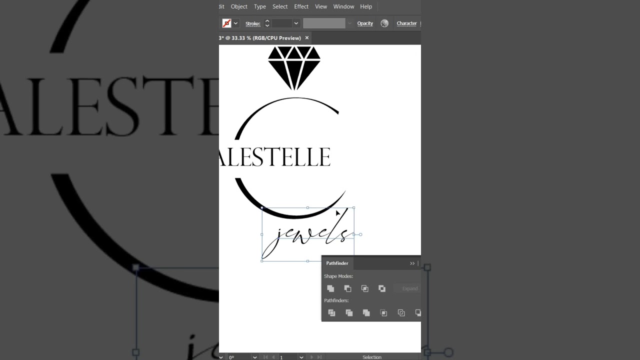This screenshot has height=360, width=640.
Task: Open the Help menu
Action: (x=366, y=6)
